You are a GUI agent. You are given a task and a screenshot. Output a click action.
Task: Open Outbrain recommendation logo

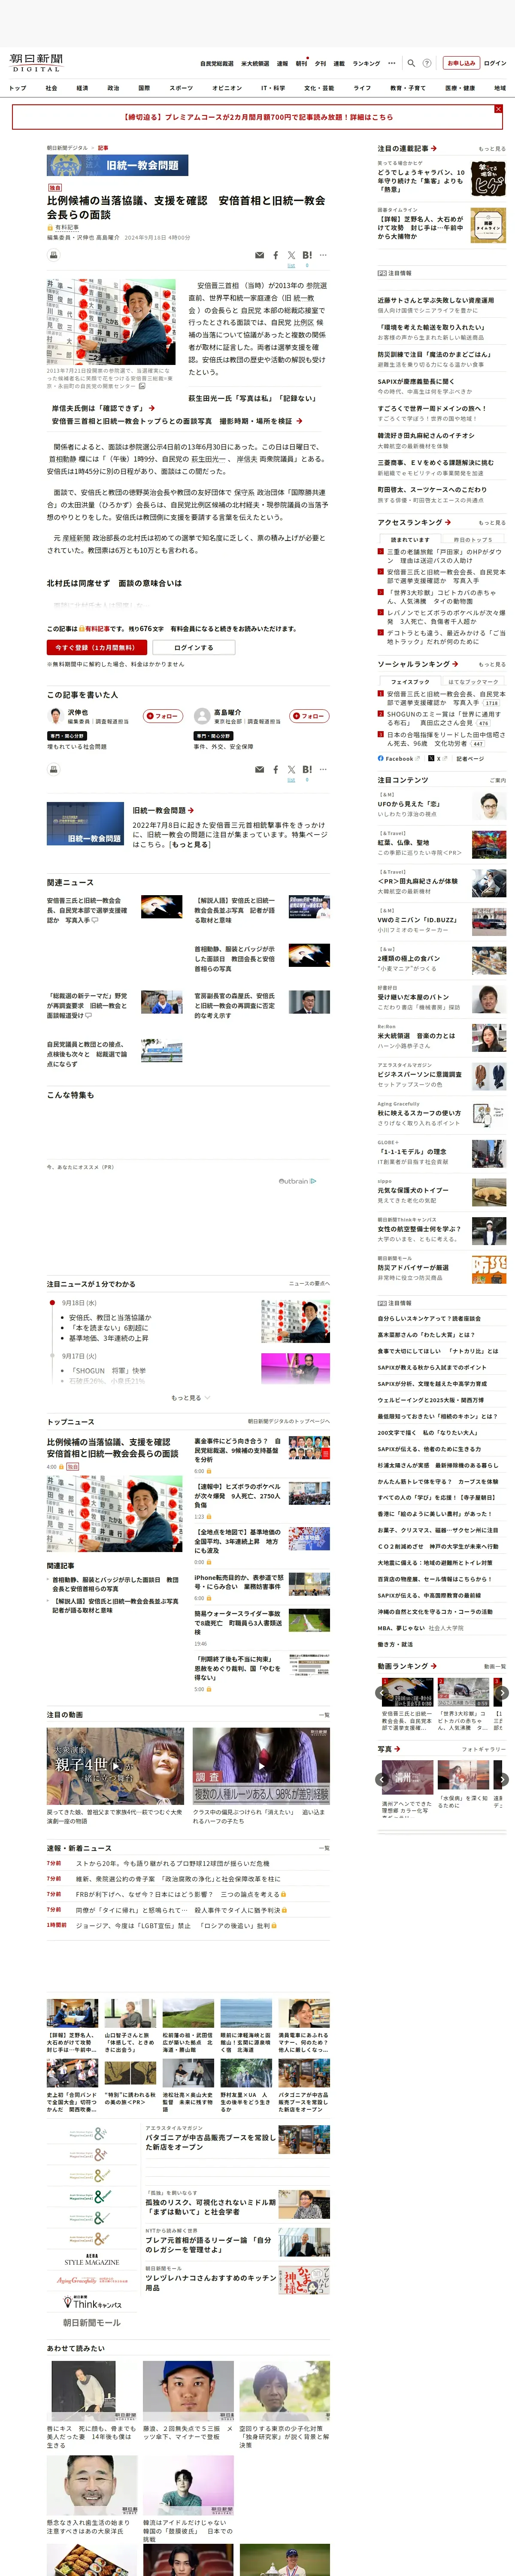(297, 1181)
